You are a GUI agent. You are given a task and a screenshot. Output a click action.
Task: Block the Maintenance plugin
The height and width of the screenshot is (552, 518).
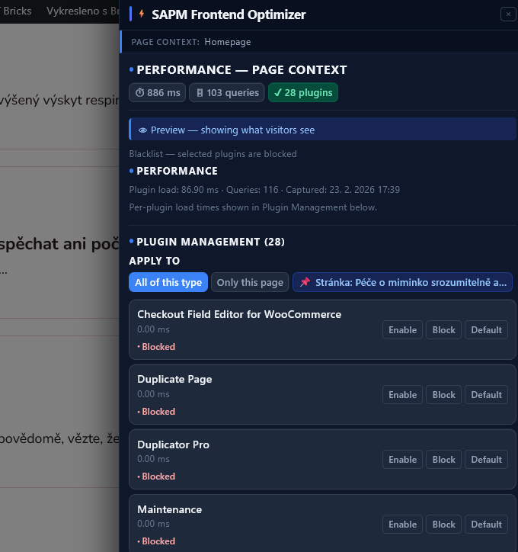tap(443, 525)
